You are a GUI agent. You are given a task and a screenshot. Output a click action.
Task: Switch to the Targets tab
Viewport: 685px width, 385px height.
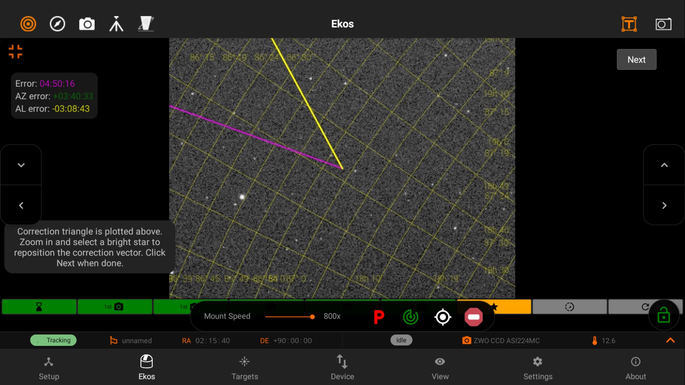pyautogui.click(x=244, y=368)
